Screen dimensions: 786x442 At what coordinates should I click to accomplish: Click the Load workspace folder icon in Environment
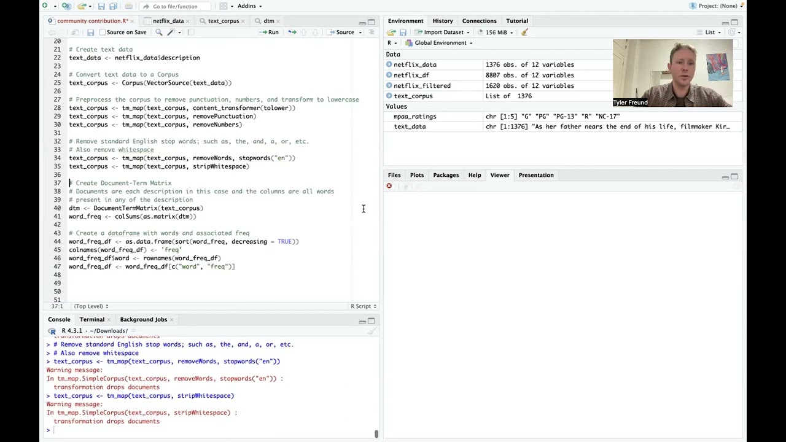[391, 32]
